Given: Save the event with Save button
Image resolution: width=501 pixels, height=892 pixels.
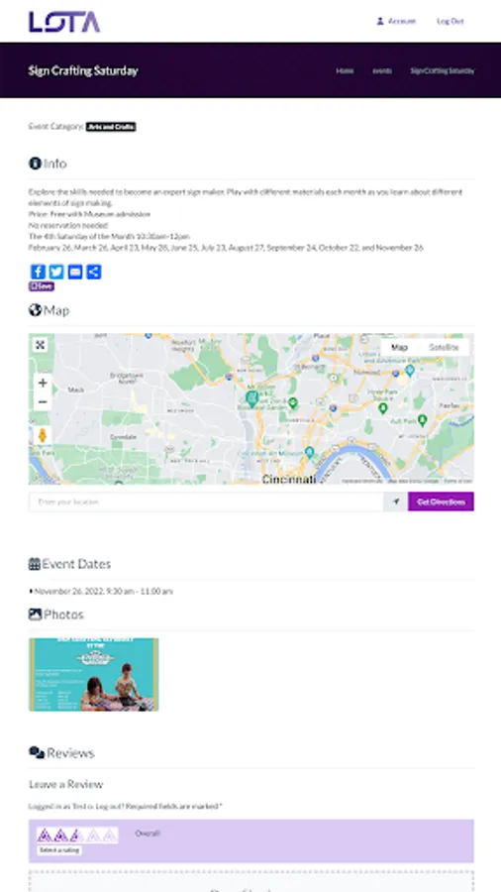Looking at the screenshot, I should pos(42,286).
